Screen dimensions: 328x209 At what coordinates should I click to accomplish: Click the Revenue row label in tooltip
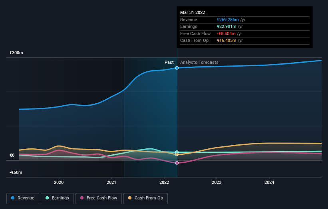point(189,20)
